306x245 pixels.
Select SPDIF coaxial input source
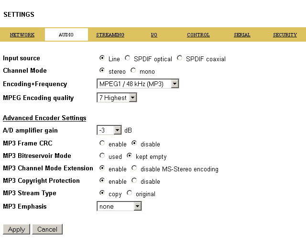coord(180,58)
